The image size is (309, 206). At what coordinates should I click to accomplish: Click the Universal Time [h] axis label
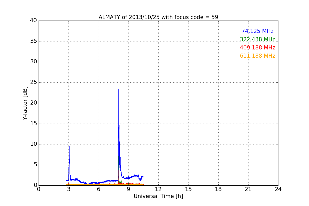coord(158,196)
